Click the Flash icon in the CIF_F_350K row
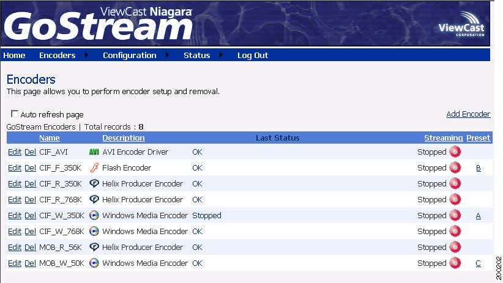This screenshot has width=503, height=283. pyautogui.click(x=94, y=167)
